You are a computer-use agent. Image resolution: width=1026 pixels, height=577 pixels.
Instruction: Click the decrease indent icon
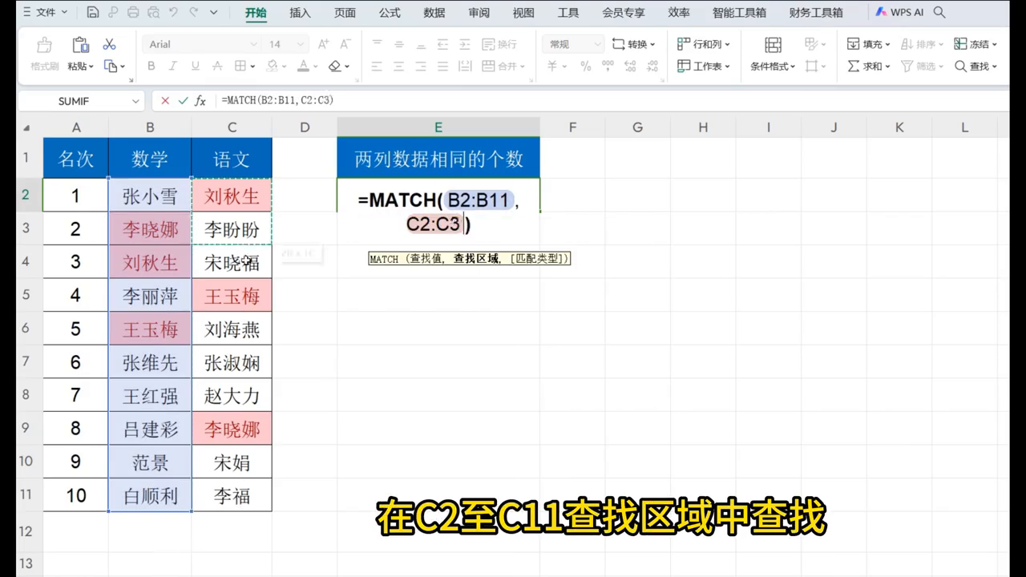point(442,44)
